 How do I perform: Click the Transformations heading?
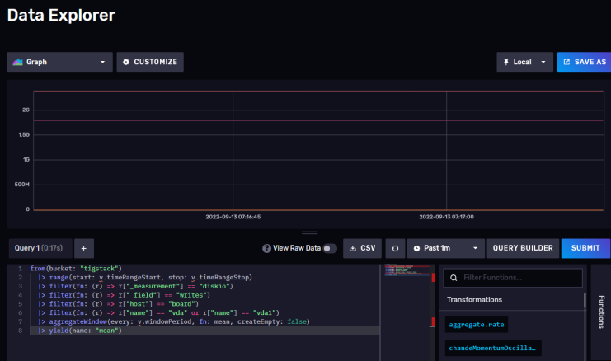coord(474,299)
